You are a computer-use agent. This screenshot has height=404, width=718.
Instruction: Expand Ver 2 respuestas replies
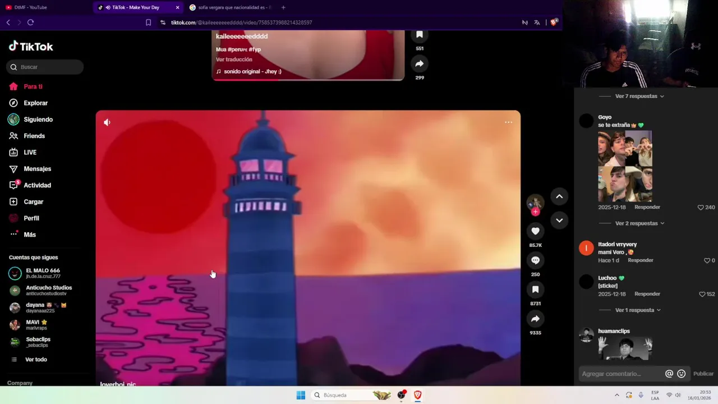tap(639, 223)
